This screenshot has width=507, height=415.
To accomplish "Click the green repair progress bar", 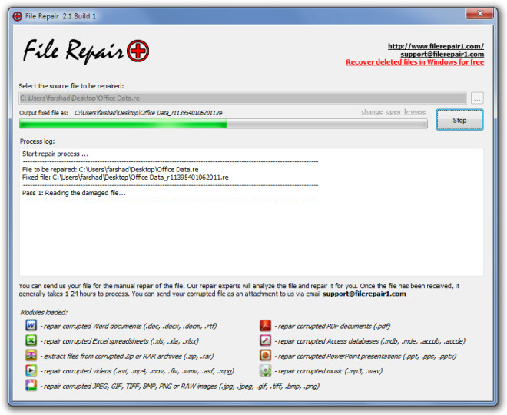I will (223, 124).
